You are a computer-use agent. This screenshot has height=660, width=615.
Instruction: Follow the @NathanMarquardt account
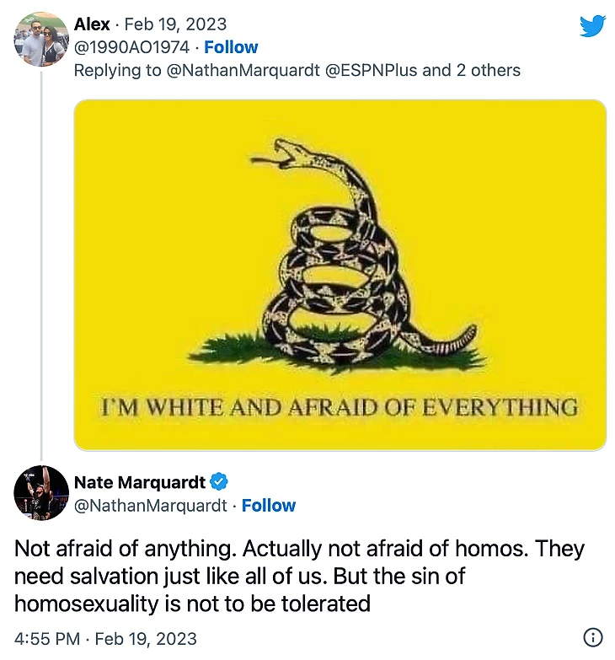269,506
